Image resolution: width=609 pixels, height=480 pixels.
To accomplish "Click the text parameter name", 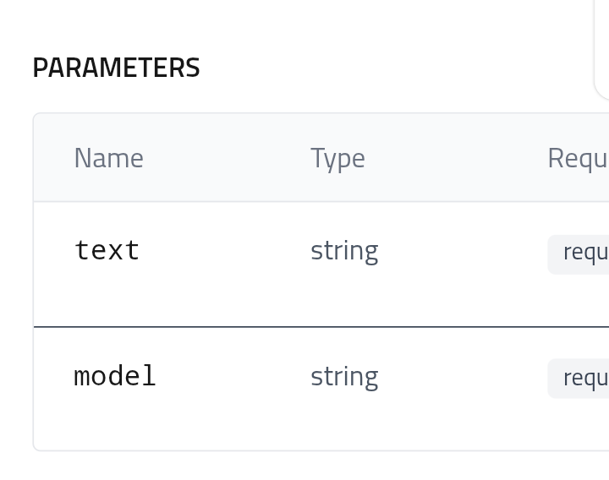I will click(x=107, y=250).
